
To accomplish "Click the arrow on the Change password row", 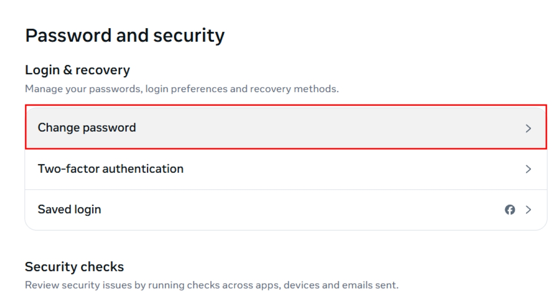I will 528,127.
